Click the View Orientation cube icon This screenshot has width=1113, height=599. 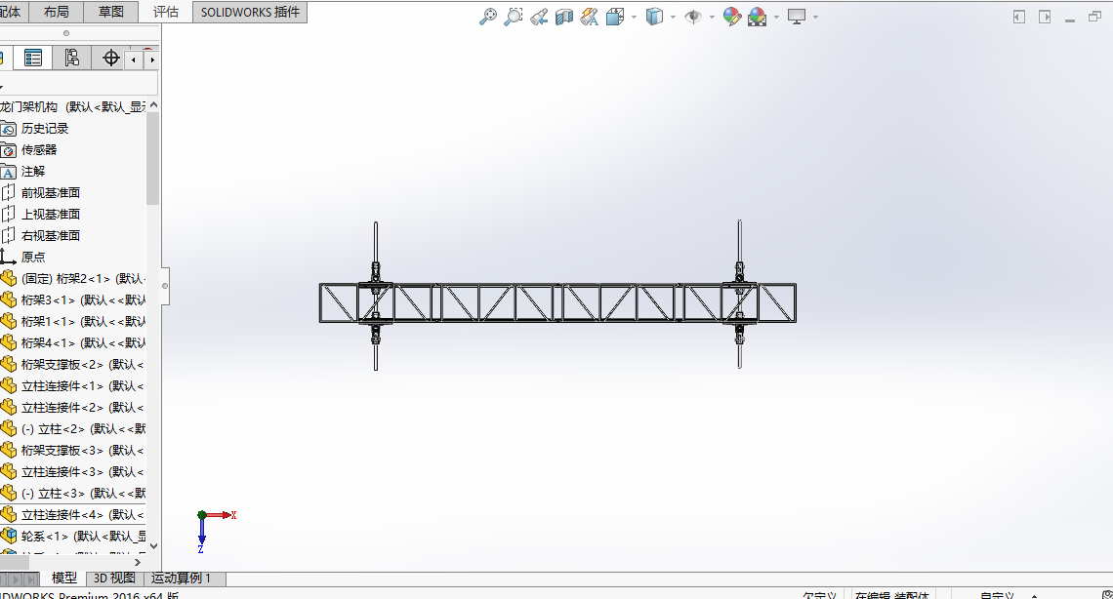(x=615, y=17)
